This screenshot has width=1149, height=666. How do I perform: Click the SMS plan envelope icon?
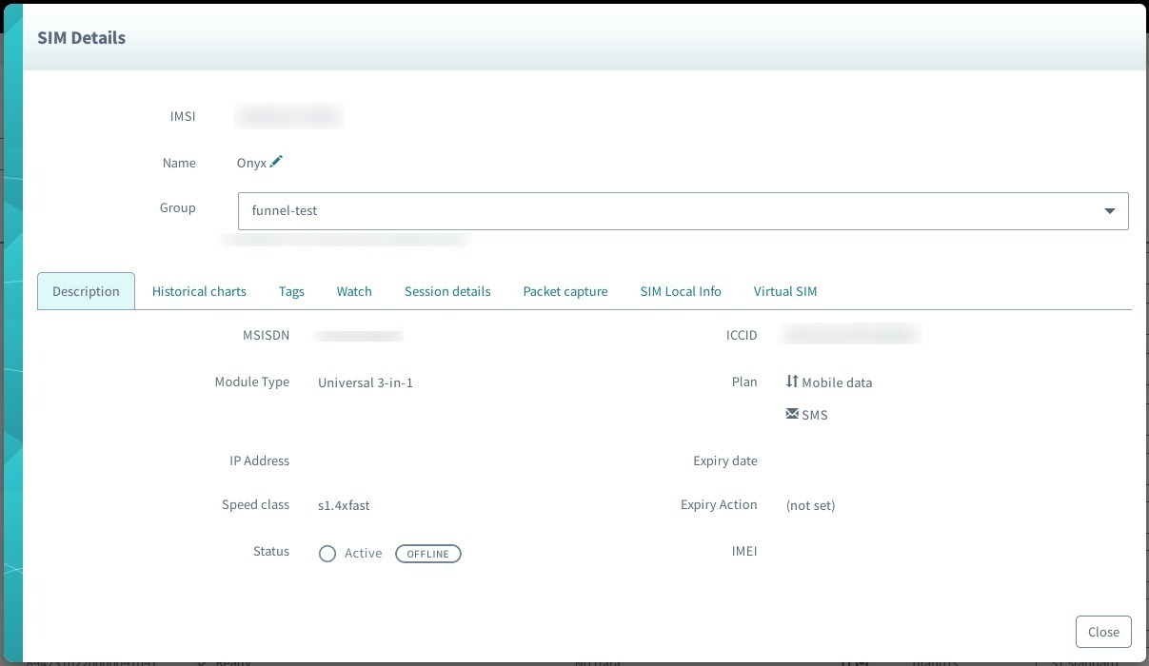(x=791, y=413)
